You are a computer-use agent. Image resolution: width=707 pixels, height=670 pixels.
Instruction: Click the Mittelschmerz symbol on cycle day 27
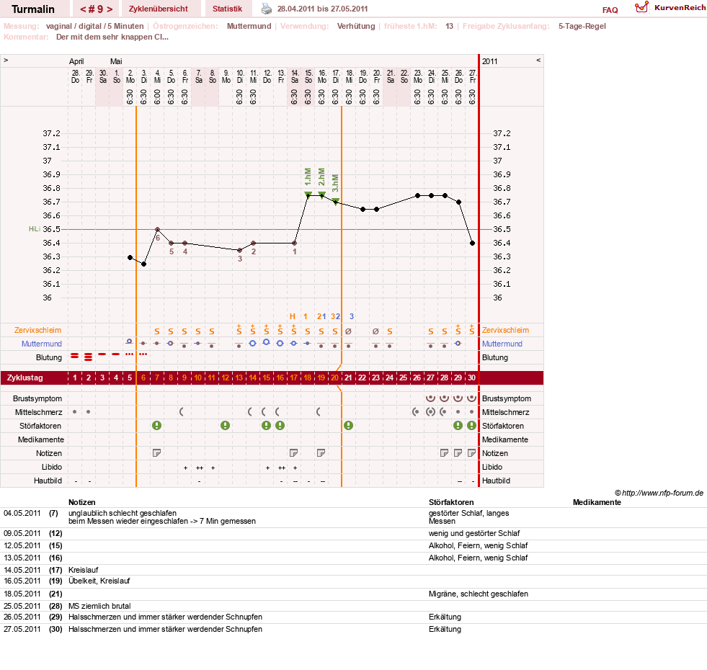[x=430, y=411]
